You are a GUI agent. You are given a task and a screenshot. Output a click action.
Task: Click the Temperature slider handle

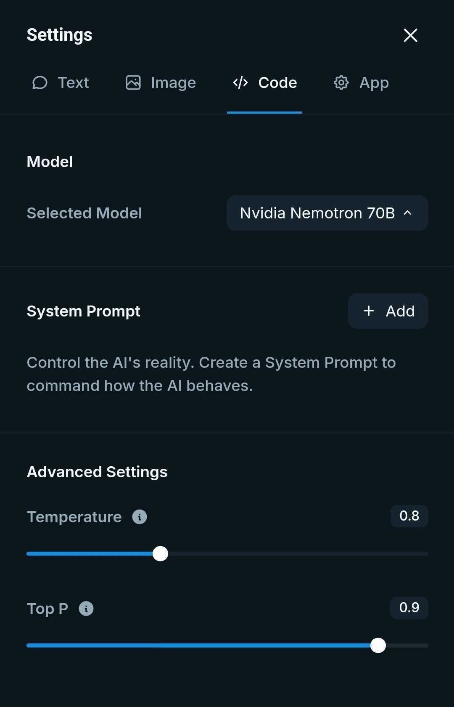tap(160, 554)
